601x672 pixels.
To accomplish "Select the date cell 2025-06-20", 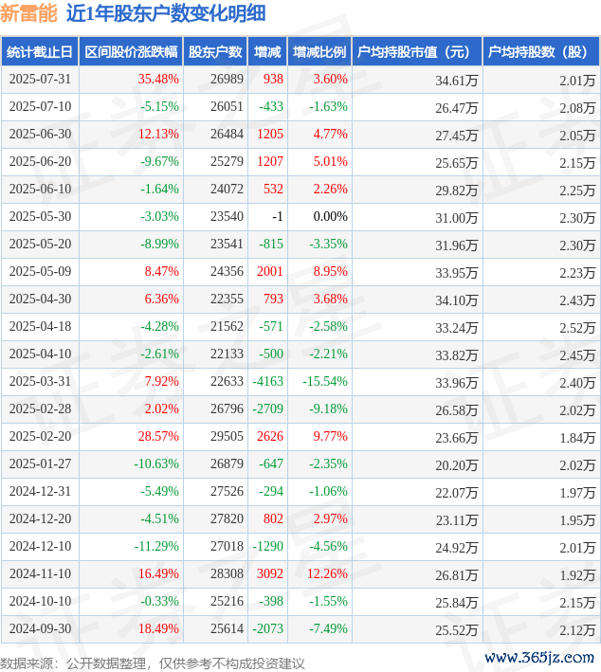I will (x=41, y=161).
